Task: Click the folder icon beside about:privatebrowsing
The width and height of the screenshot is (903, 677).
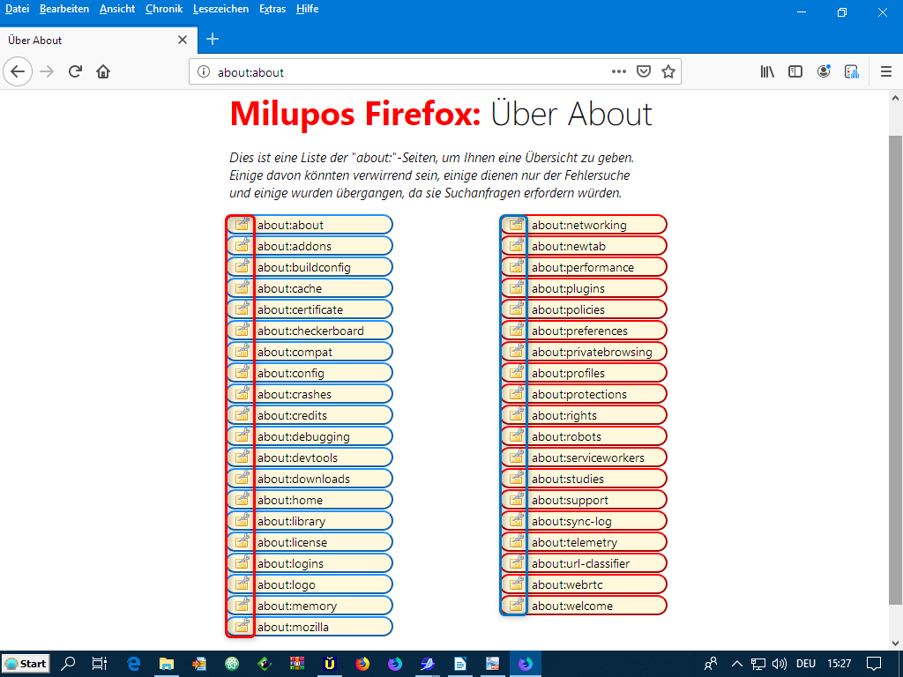Action: 516,351
